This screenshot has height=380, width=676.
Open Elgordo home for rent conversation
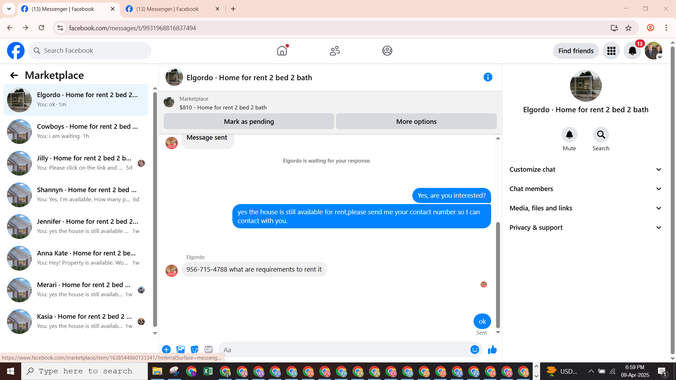coord(76,100)
